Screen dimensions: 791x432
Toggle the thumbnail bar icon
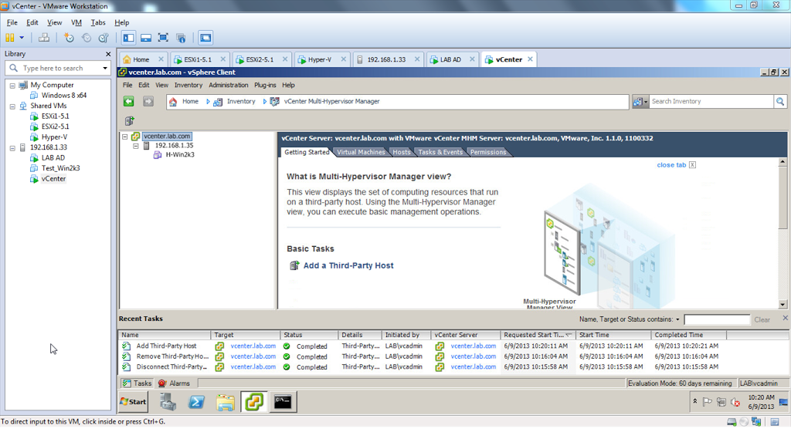[146, 38]
